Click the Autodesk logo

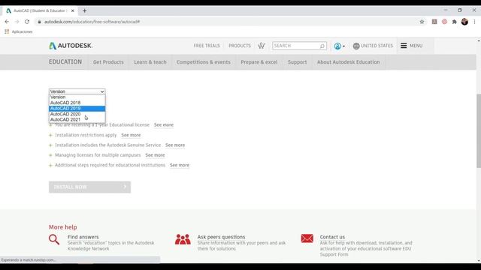pos(71,46)
